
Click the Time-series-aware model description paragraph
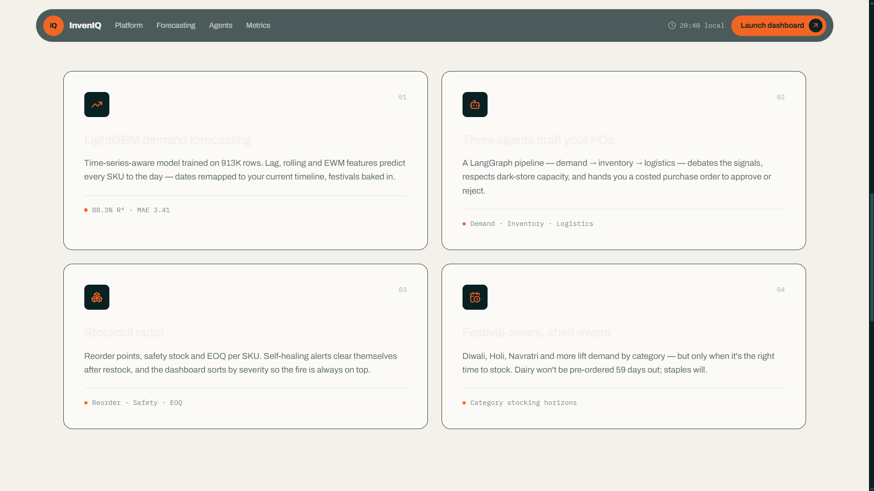(x=245, y=170)
